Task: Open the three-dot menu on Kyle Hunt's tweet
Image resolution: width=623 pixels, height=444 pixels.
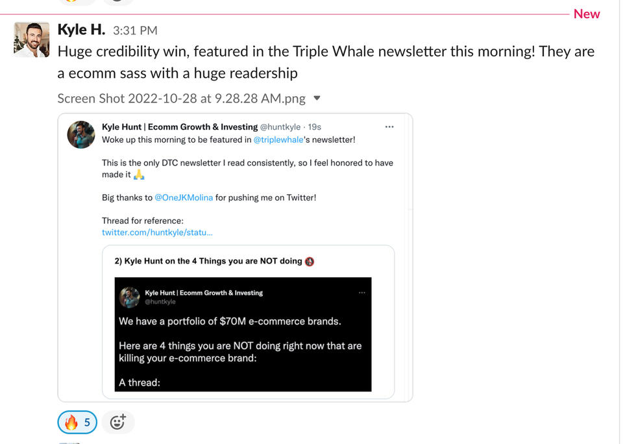Action: [x=389, y=127]
